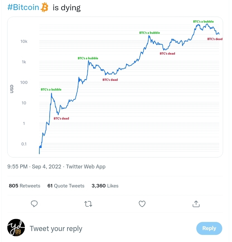The width and height of the screenshot is (232, 242).
Task: Click the topmost green BTC's a bubble label
Action: coord(203,21)
